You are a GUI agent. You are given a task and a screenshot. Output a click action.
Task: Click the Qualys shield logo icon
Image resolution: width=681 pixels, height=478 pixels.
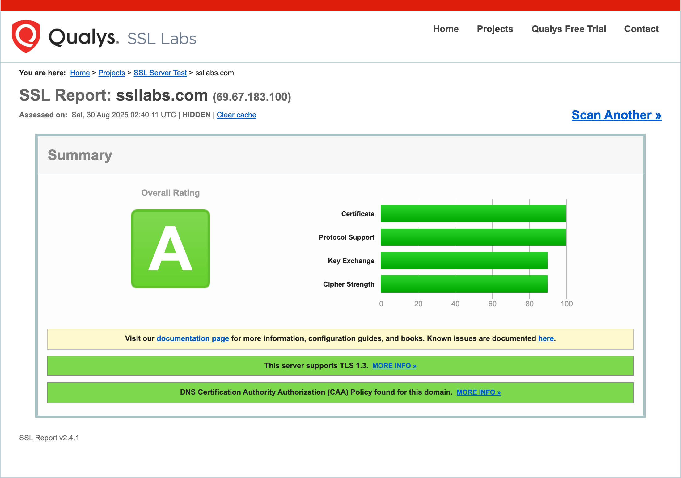tap(26, 36)
